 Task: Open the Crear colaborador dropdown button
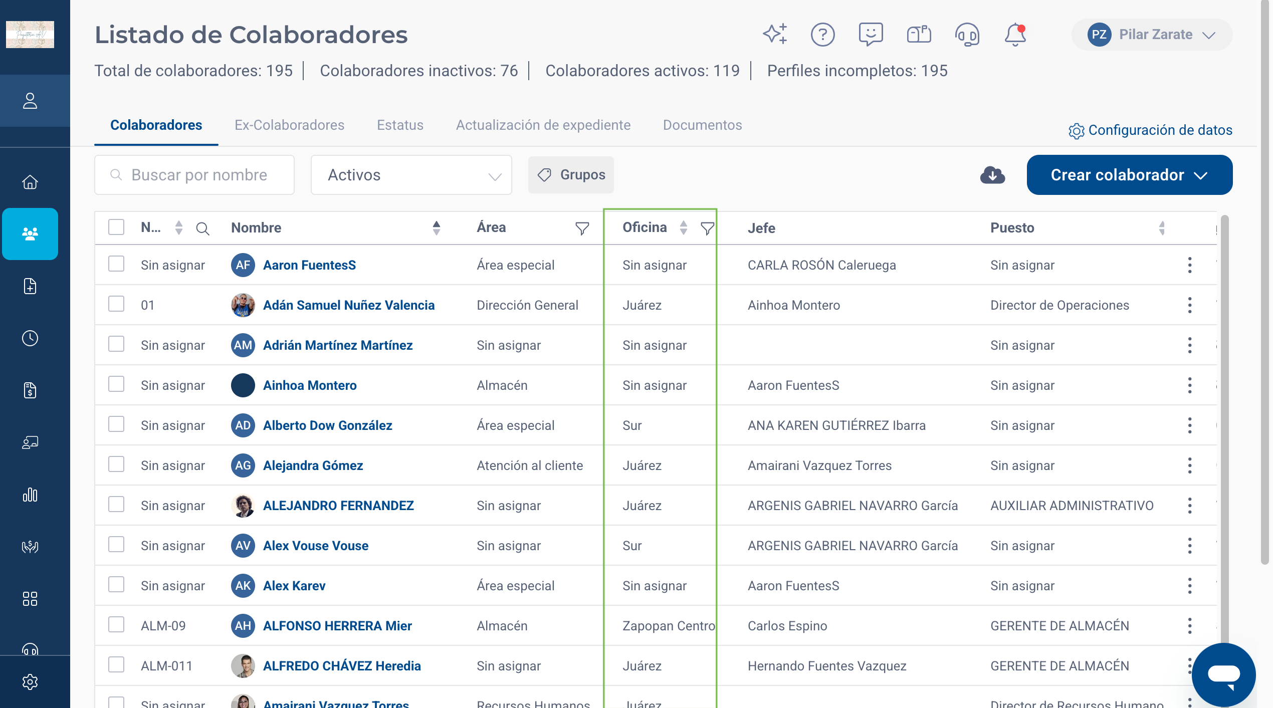click(x=1129, y=175)
